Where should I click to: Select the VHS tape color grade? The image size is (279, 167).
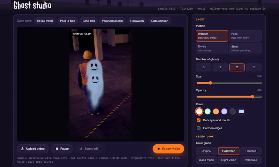pos(251,160)
